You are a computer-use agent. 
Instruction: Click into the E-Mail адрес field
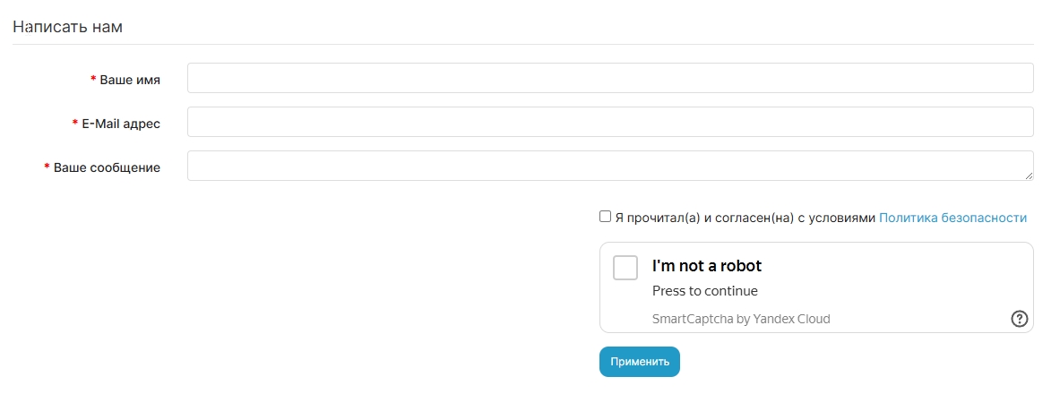click(x=609, y=123)
